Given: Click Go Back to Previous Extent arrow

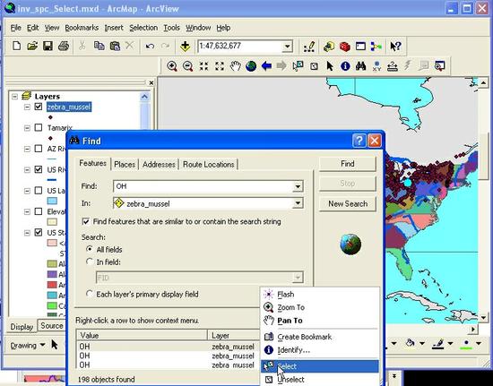Looking at the screenshot, I should coord(266,66).
